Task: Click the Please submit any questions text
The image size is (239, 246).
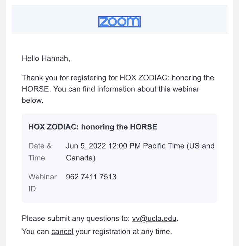Action: click(76, 218)
